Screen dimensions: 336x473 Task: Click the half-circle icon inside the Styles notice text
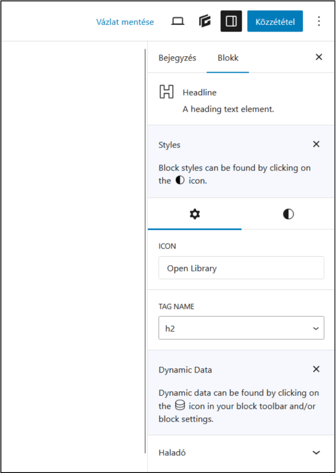180,181
